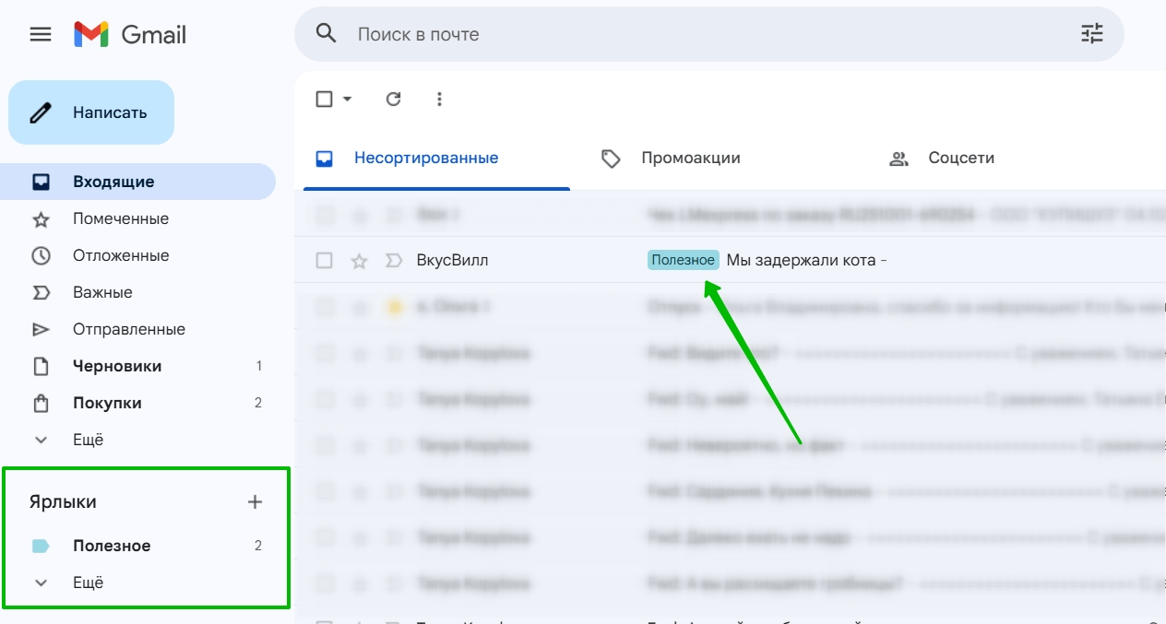Switch to the Соцсети tab
The width and height of the screenshot is (1166, 624).
(x=960, y=159)
